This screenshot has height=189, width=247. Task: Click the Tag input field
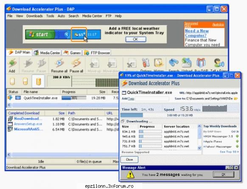[x=152, y=99]
